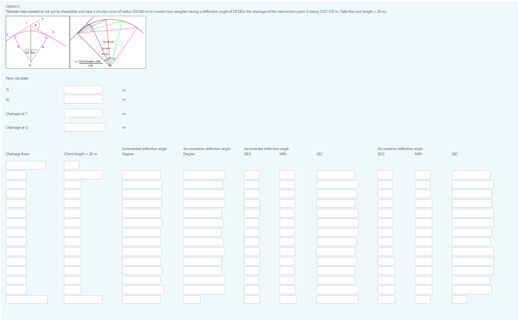518x327 pixels.
Task: Click the first Accumulative deflection angle Degree field
Action: 203,174
